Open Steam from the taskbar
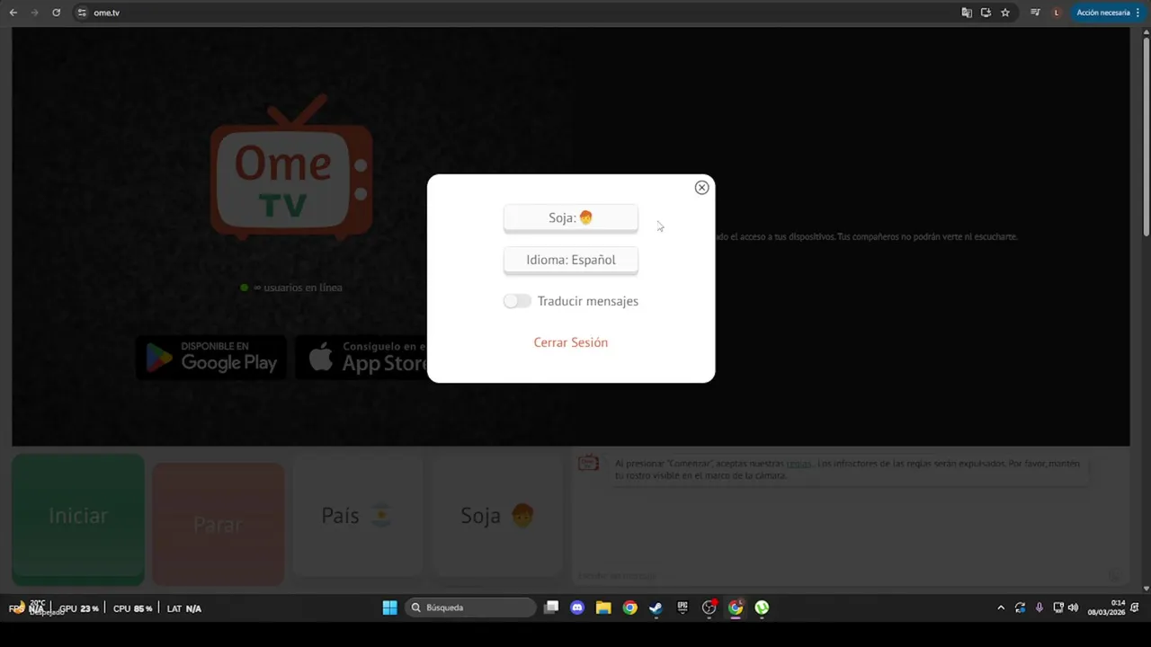 coord(656,608)
